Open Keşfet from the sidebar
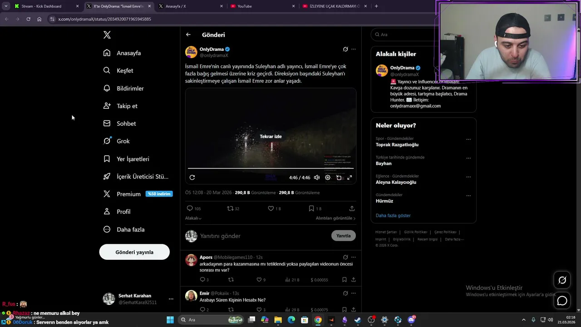 [x=118, y=70]
